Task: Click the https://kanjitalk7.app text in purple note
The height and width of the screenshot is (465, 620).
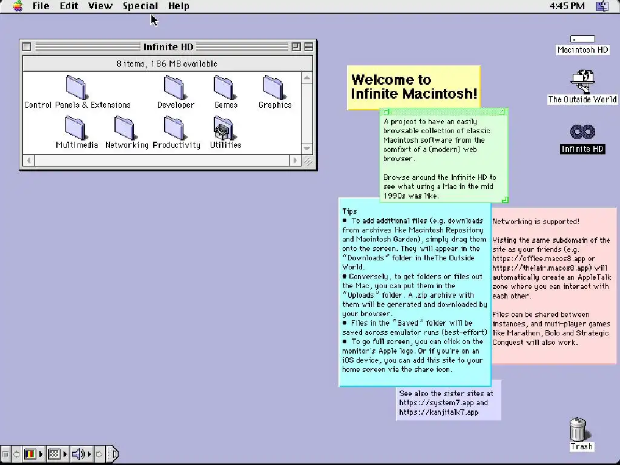Action: point(439,412)
